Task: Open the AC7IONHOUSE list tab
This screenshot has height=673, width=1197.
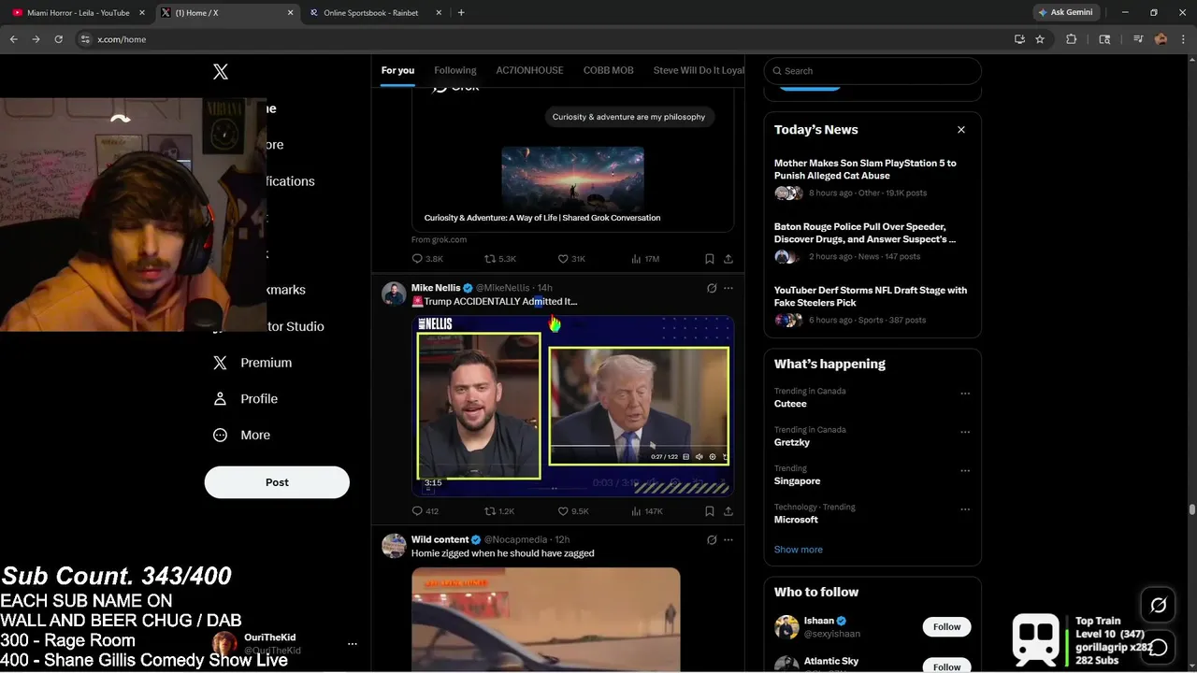Action: point(529,70)
